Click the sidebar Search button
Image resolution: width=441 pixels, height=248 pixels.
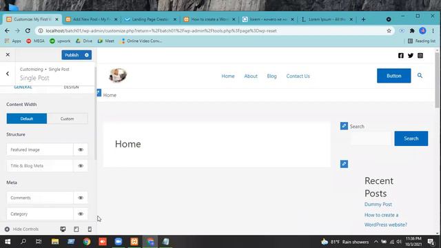pos(411,138)
